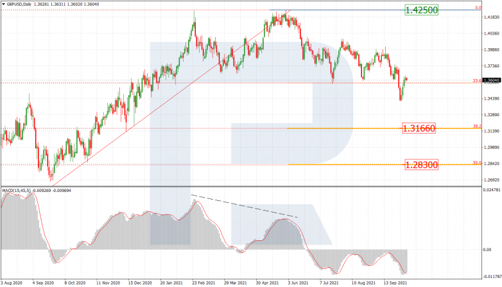Select MACD axis value 0.024781
The image size is (502, 287).
[x=492, y=190]
